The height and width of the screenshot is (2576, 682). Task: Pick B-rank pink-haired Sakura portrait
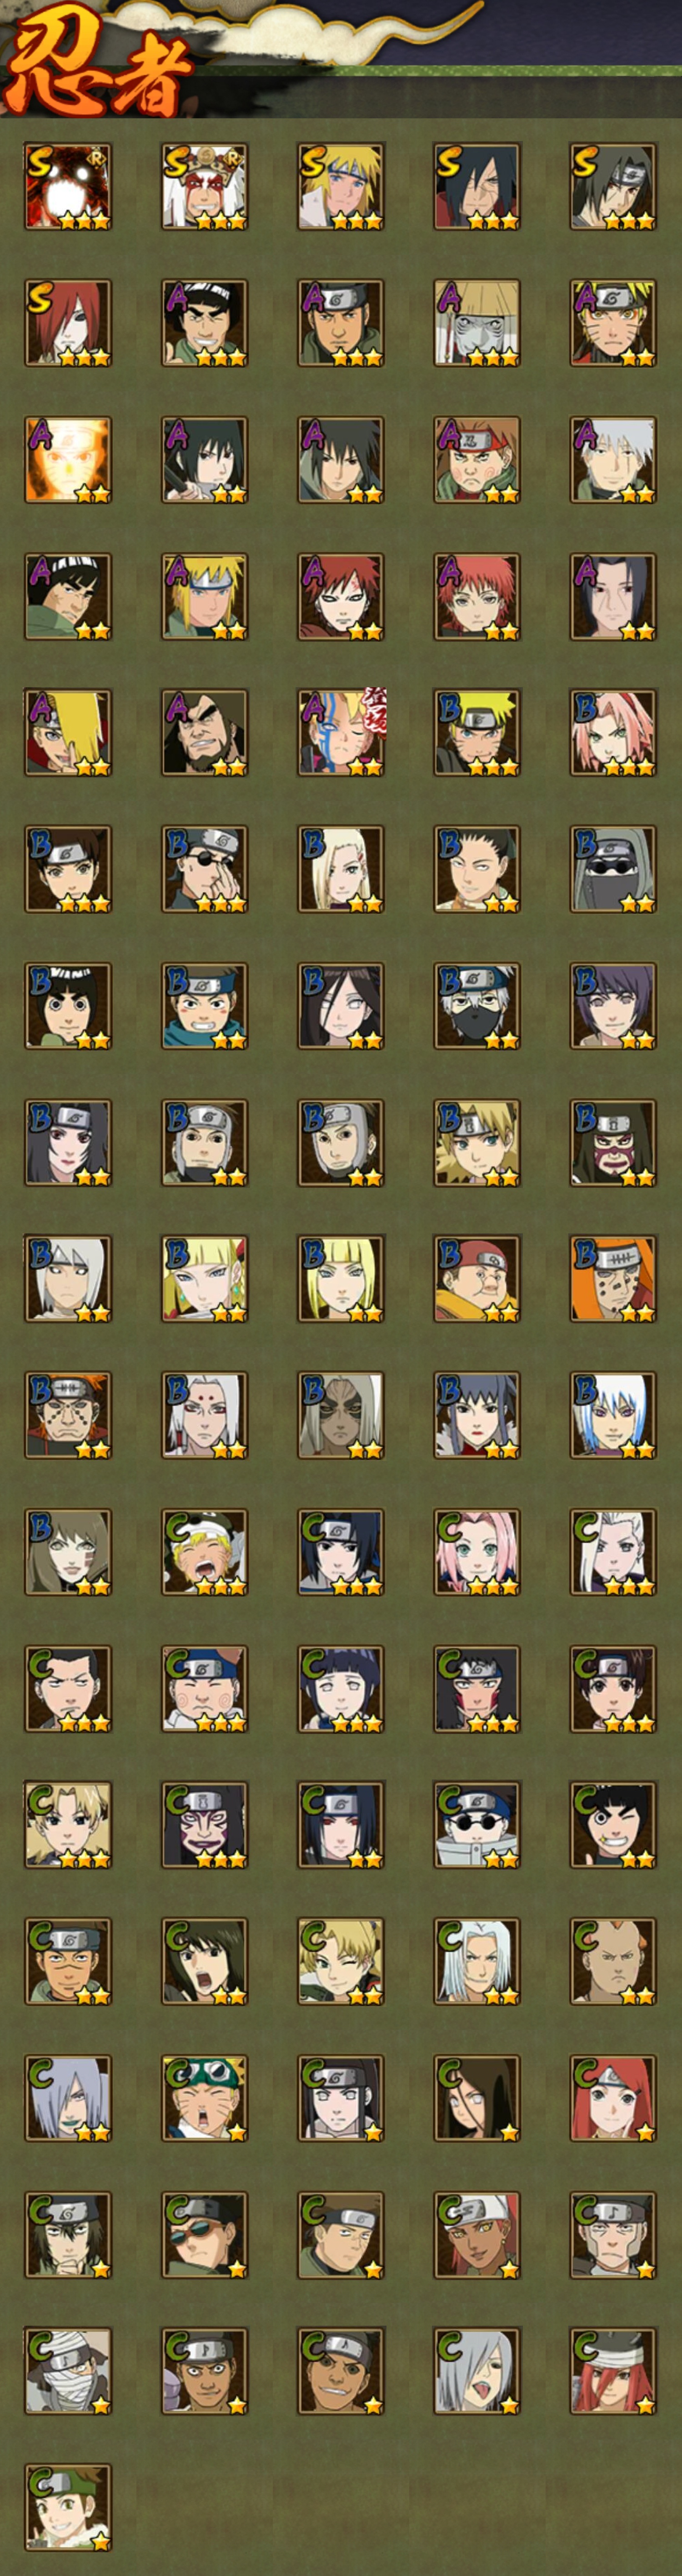pos(613,732)
